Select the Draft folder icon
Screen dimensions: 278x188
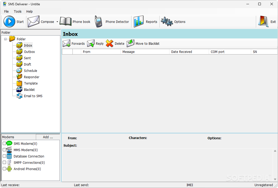point(19,64)
